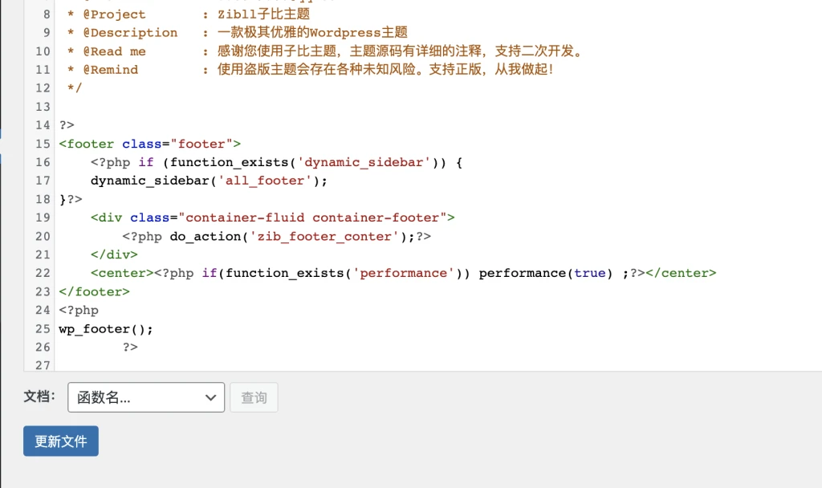Image resolution: width=822 pixels, height=488 pixels.
Task: Click line number 22 in the gutter
Action: (x=43, y=273)
